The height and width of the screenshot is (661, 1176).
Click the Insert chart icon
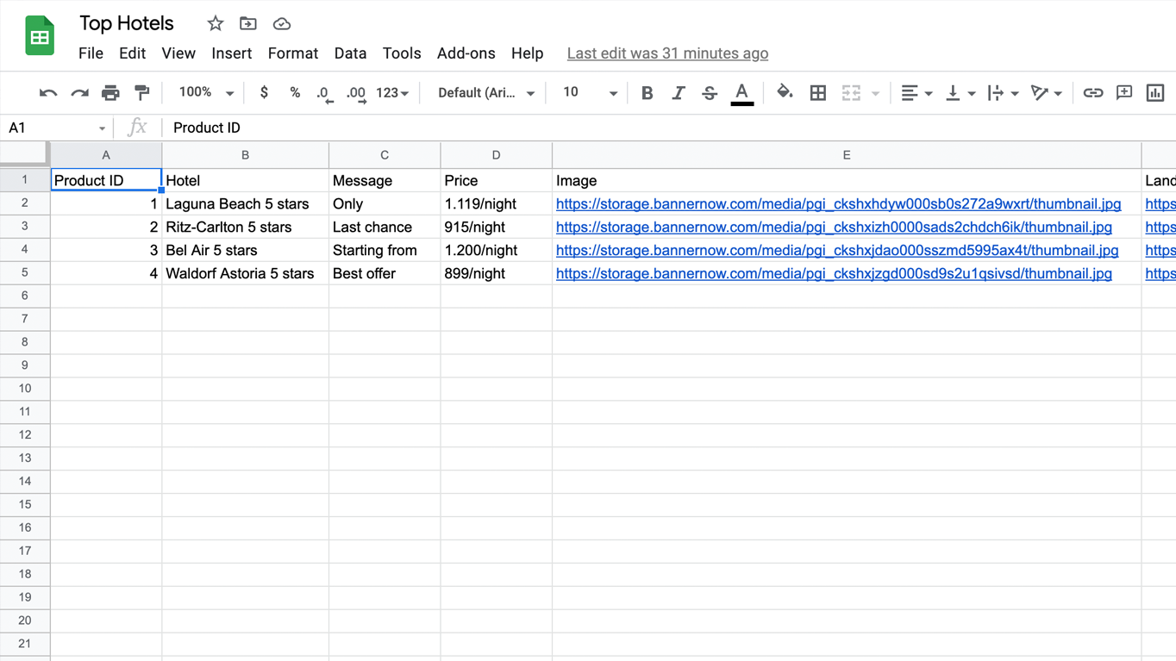click(x=1155, y=93)
